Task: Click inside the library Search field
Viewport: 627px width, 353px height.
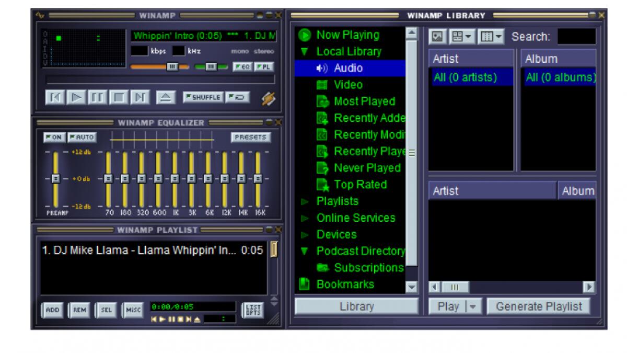Action: click(578, 37)
